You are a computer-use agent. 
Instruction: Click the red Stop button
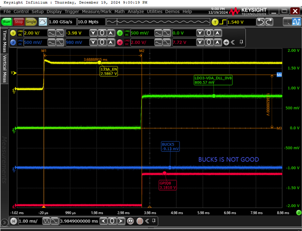[x=18, y=22]
